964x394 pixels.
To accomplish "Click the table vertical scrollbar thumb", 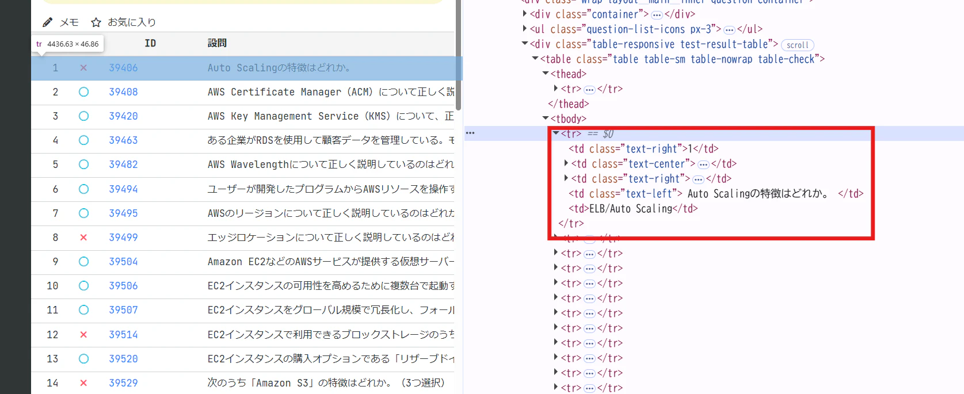I will point(459,55).
